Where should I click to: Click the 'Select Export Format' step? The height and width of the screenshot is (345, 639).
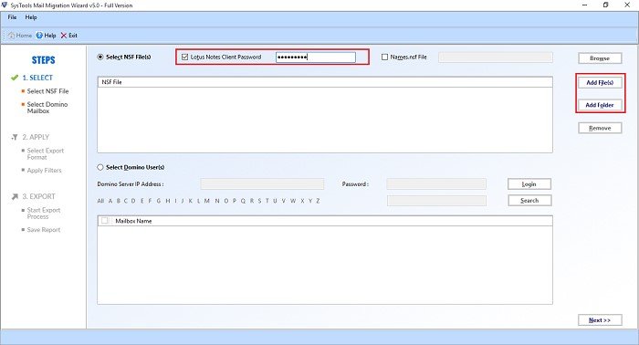[x=46, y=154]
